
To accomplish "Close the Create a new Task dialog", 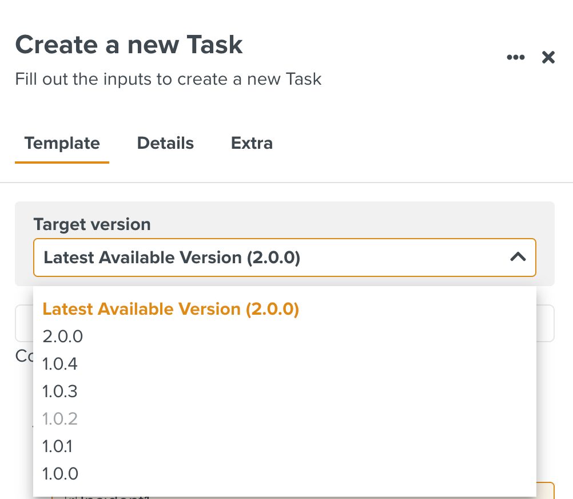I will (x=548, y=57).
